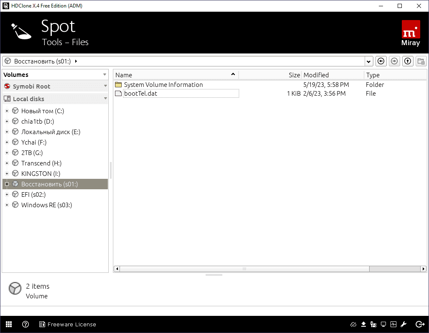429x333 pixels.
Task: Select volume KINGSTON (I:)
Action: click(41, 174)
